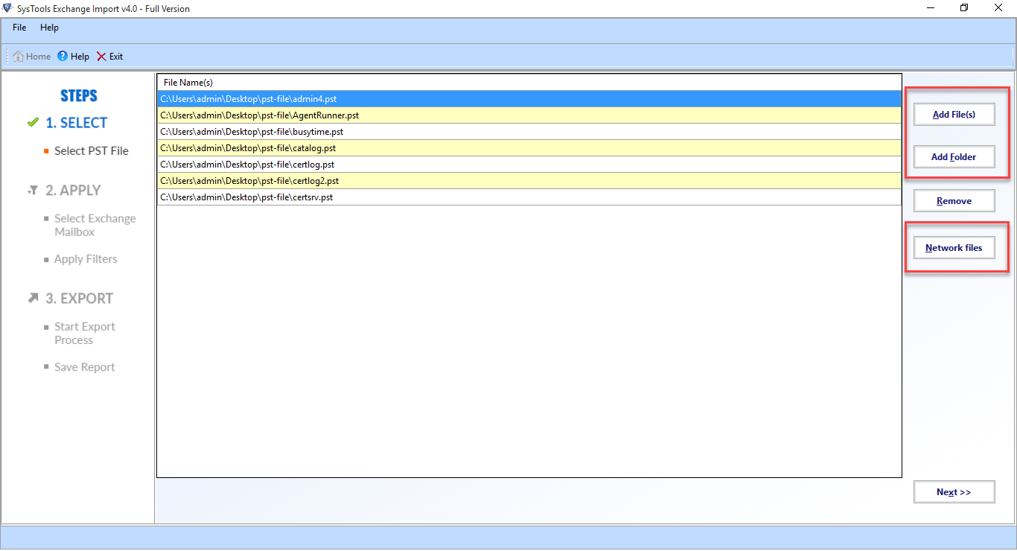Open Help from the toolbar
Viewport: 1017px width, 551px height.
pyautogui.click(x=73, y=57)
